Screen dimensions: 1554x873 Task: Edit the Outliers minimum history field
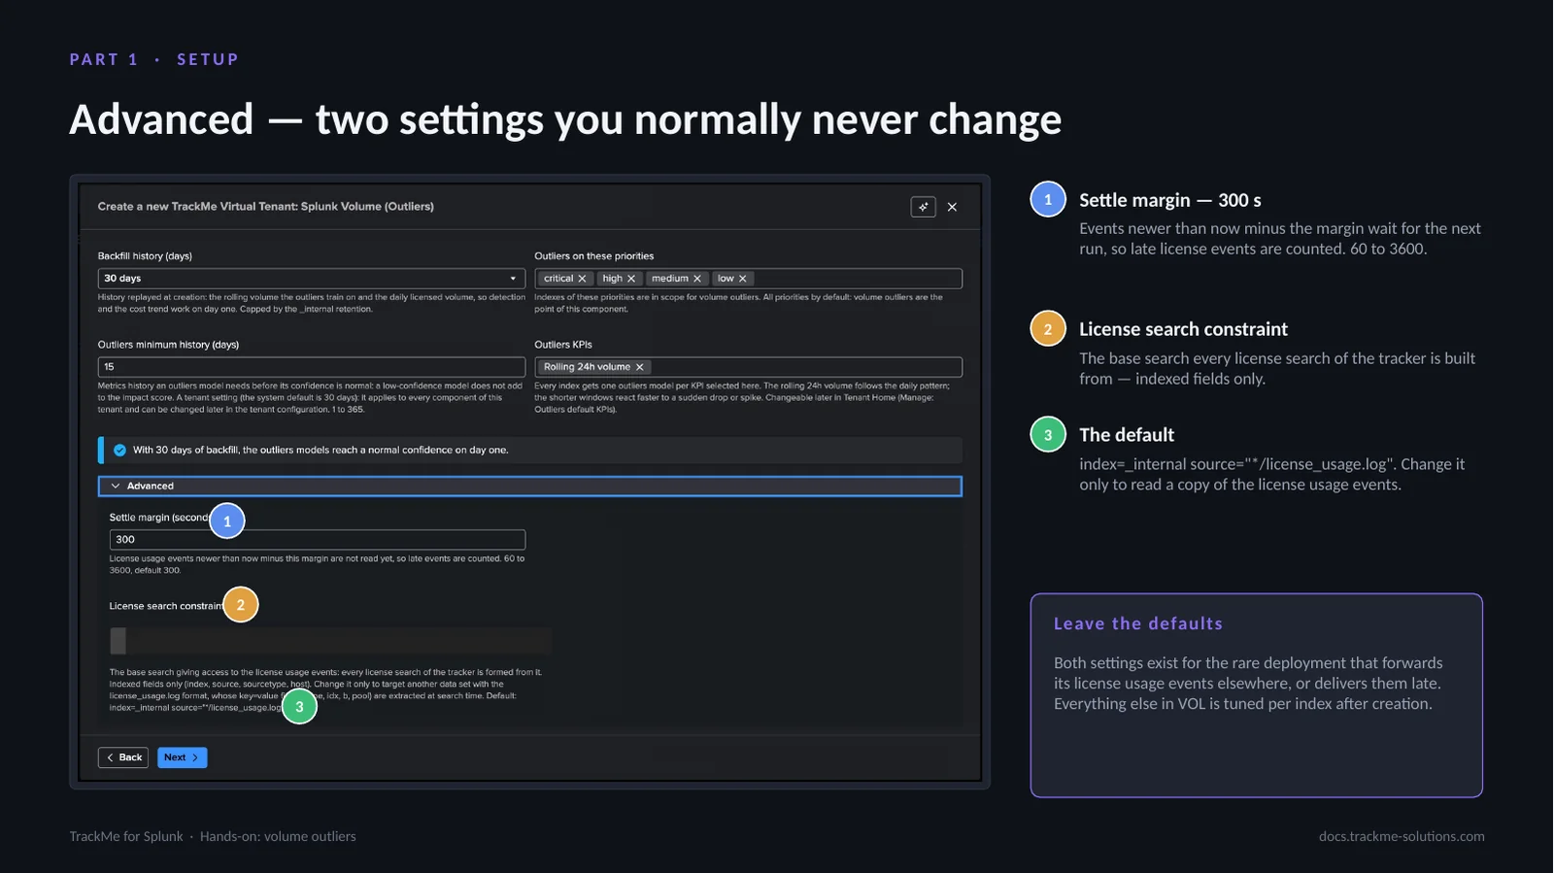click(x=311, y=367)
